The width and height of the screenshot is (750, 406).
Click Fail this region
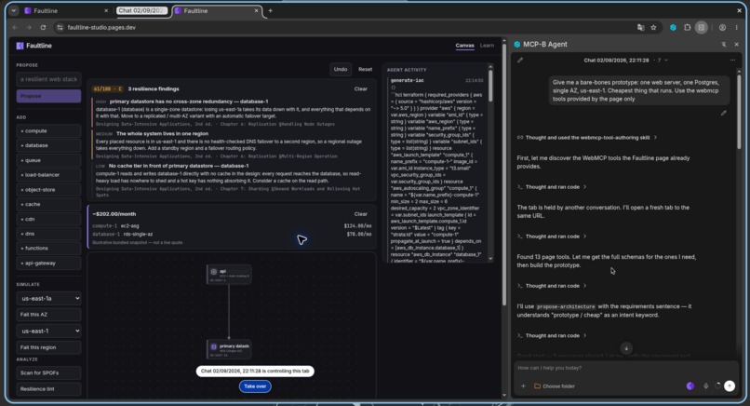pyautogui.click(x=48, y=347)
